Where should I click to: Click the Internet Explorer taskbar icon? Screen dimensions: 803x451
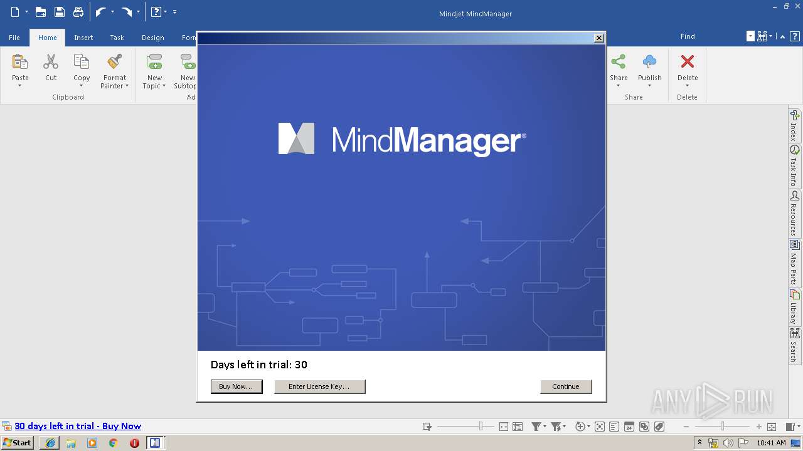click(50, 443)
